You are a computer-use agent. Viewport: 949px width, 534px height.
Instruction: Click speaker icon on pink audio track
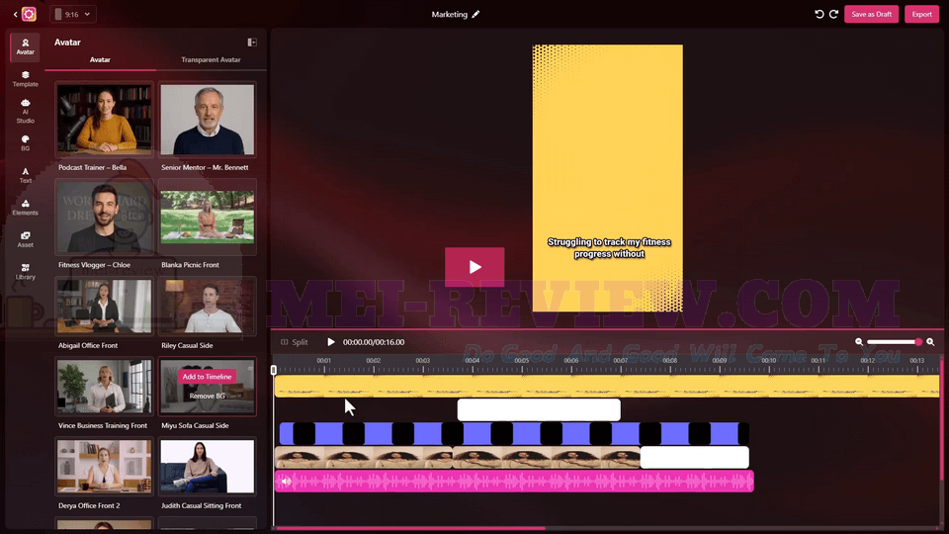point(286,482)
